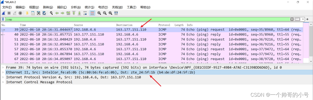Screen dimensions: 313x100
Task: Sort by the No. column header
Action: pos(10,25)
